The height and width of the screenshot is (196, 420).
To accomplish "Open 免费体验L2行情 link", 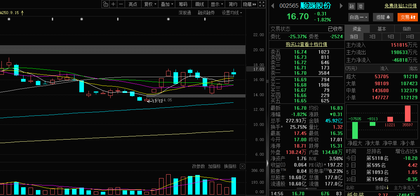I will coord(400,6).
